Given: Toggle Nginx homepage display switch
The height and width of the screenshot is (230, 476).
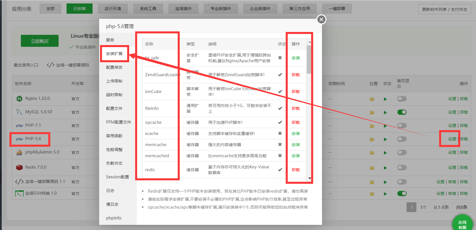Looking at the screenshot, I should pos(402,99).
